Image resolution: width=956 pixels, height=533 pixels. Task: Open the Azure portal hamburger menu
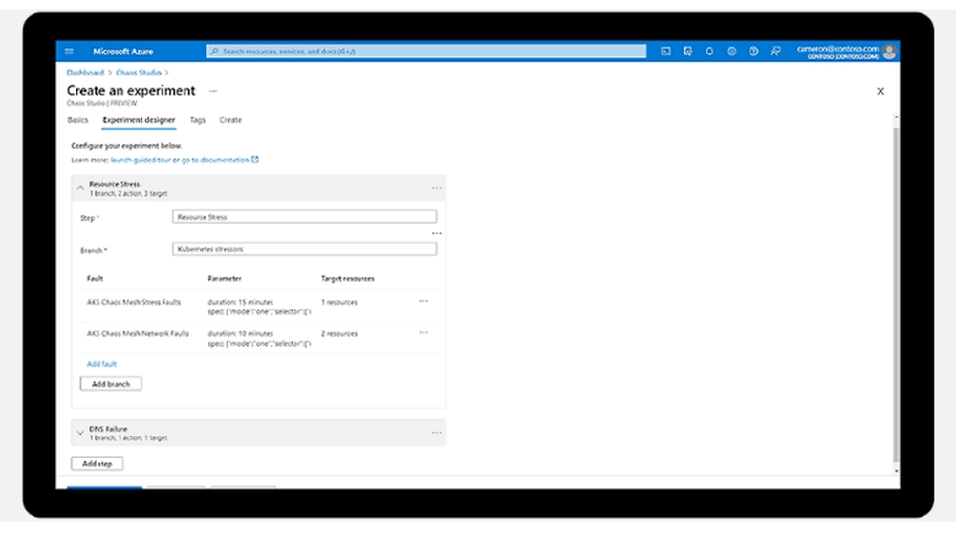(69, 52)
